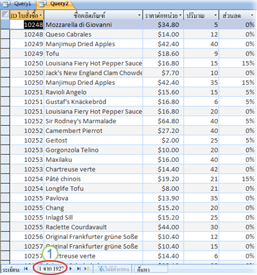Select the unit price column header
This screenshot has width=257, height=275.
click(x=163, y=15)
